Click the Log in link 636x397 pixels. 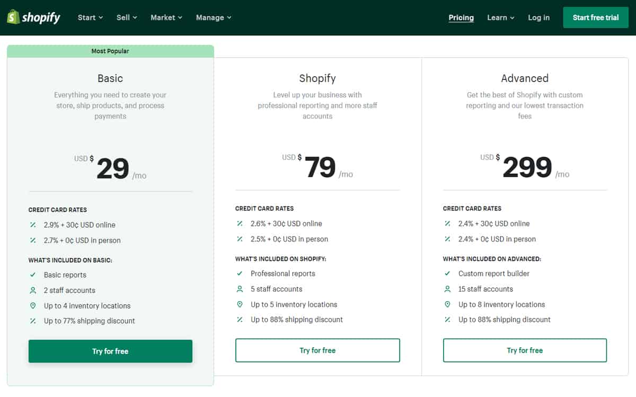coord(538,17)
